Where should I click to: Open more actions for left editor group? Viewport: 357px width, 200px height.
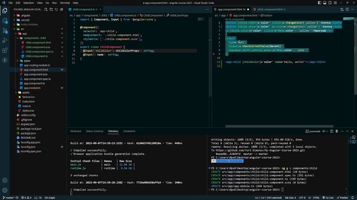pos(207,9)
